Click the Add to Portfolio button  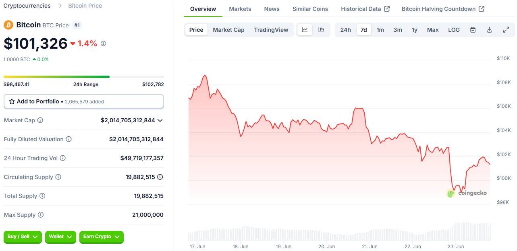click(84, 101)
